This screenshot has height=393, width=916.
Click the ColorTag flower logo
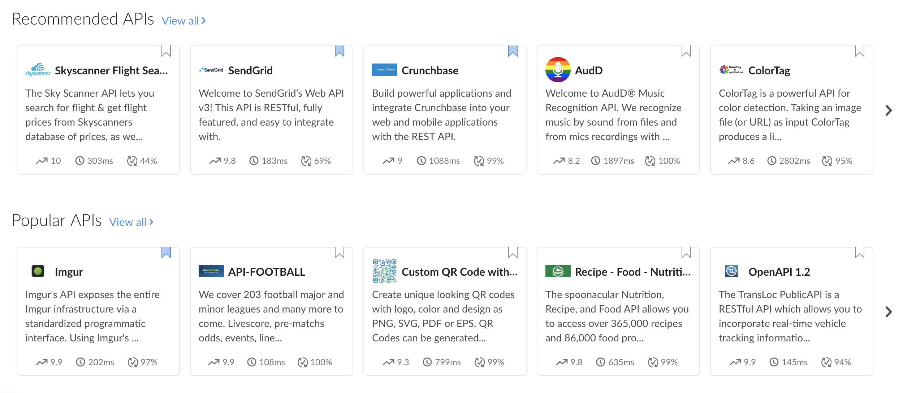731,70
